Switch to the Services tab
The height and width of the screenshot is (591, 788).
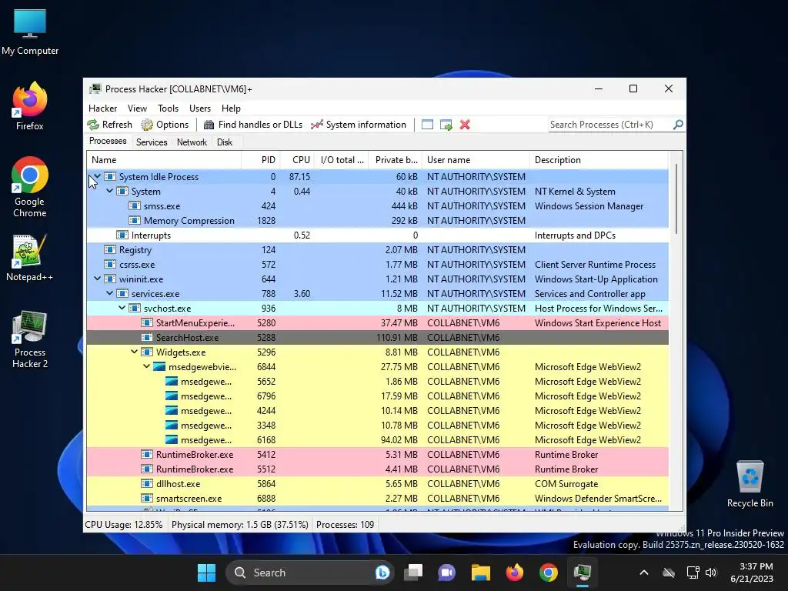tap(152, 142)
